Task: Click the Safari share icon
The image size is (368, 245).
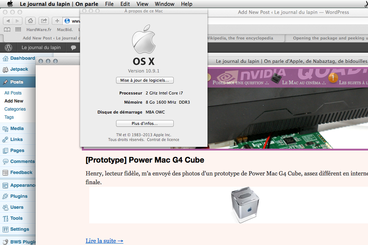Action: [44, 21]
